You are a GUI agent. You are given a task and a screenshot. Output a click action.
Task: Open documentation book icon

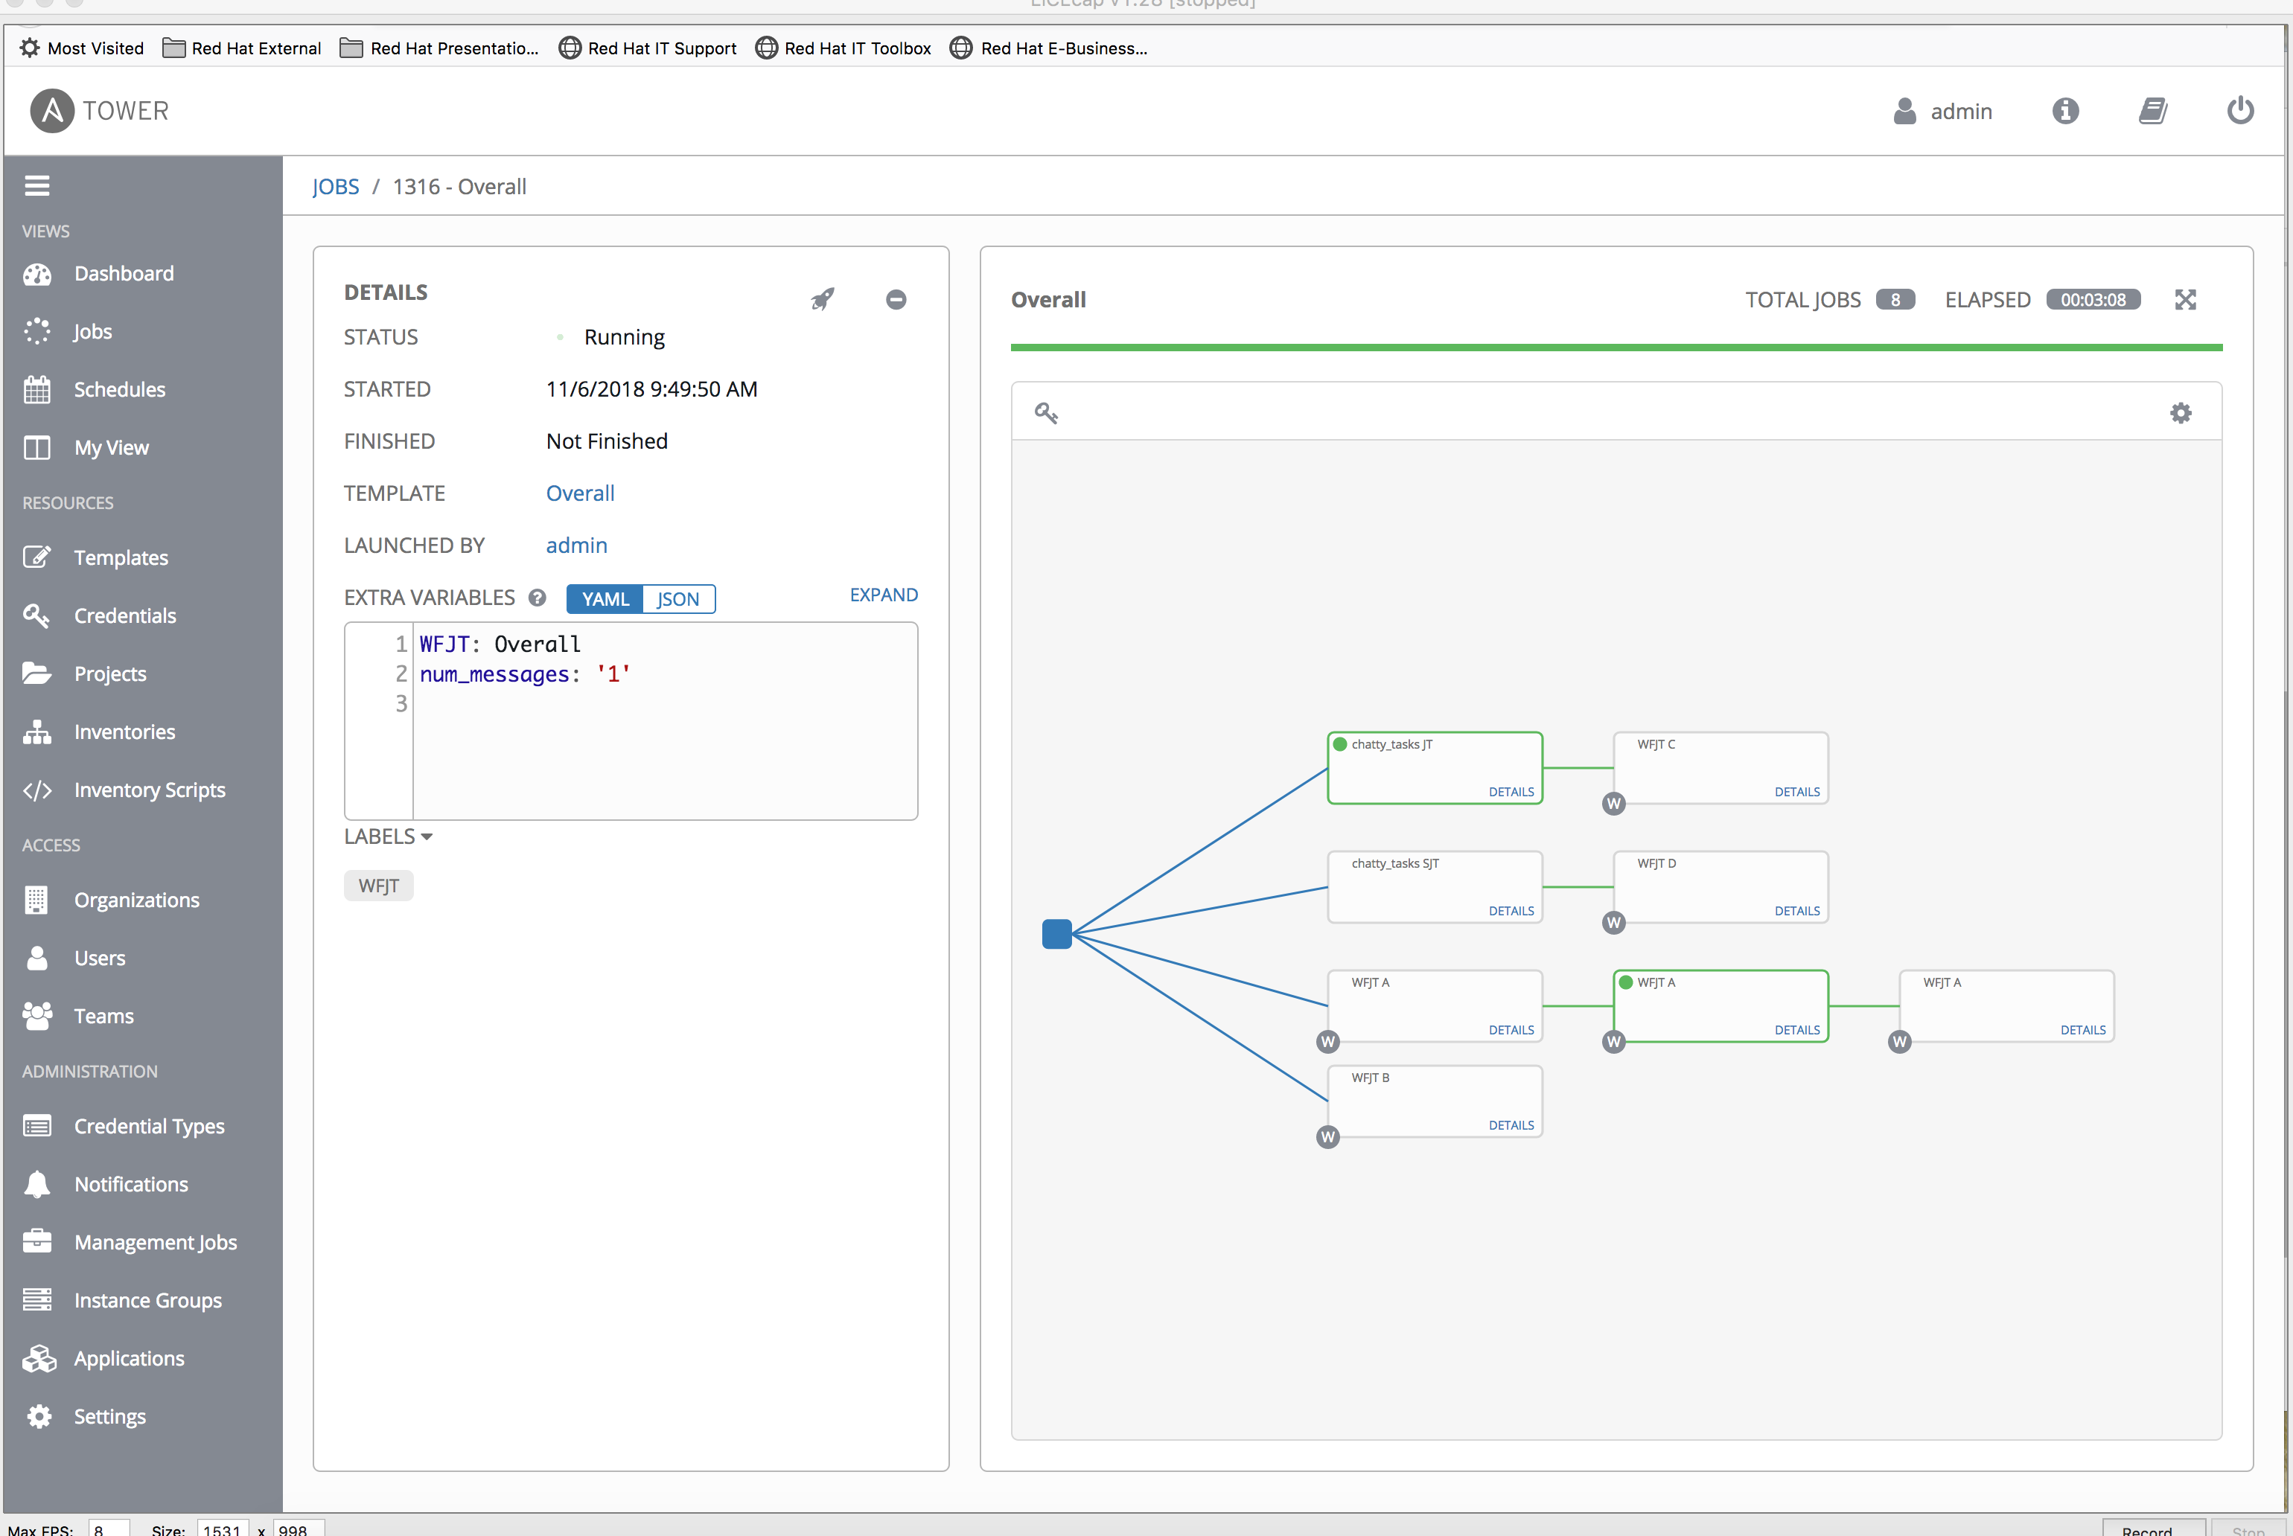click(x=2152, y=111)
